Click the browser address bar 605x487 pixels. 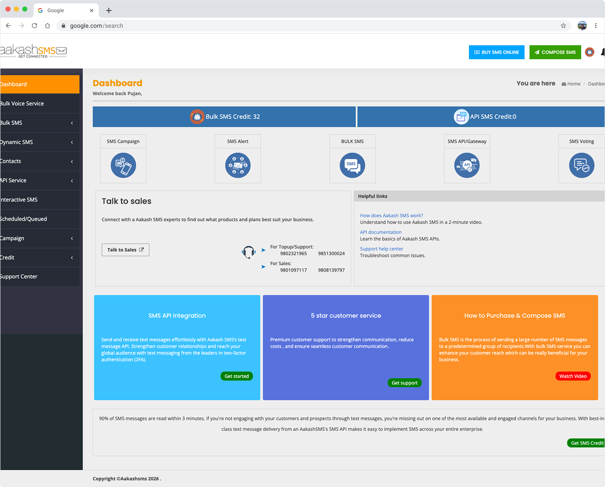pyautogui.click(x=294, y=26)
